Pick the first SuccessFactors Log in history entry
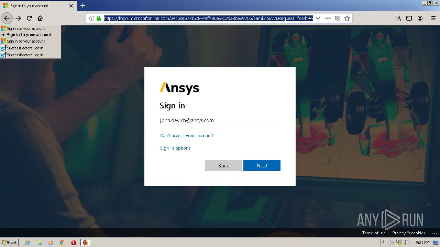Image resolution: width=440 pixels, height=247 pixels. (x=31, y=48)
